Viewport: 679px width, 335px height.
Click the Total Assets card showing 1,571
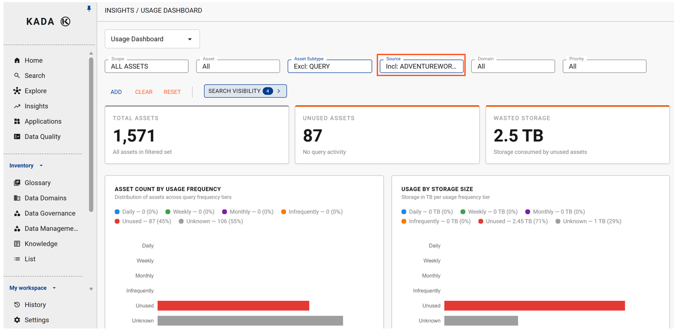pyautogui.click(x=197, y=135)
